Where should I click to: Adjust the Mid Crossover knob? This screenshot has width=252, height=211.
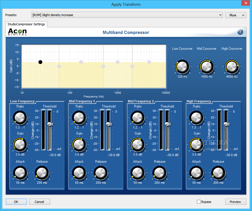[x=207, y=66]
